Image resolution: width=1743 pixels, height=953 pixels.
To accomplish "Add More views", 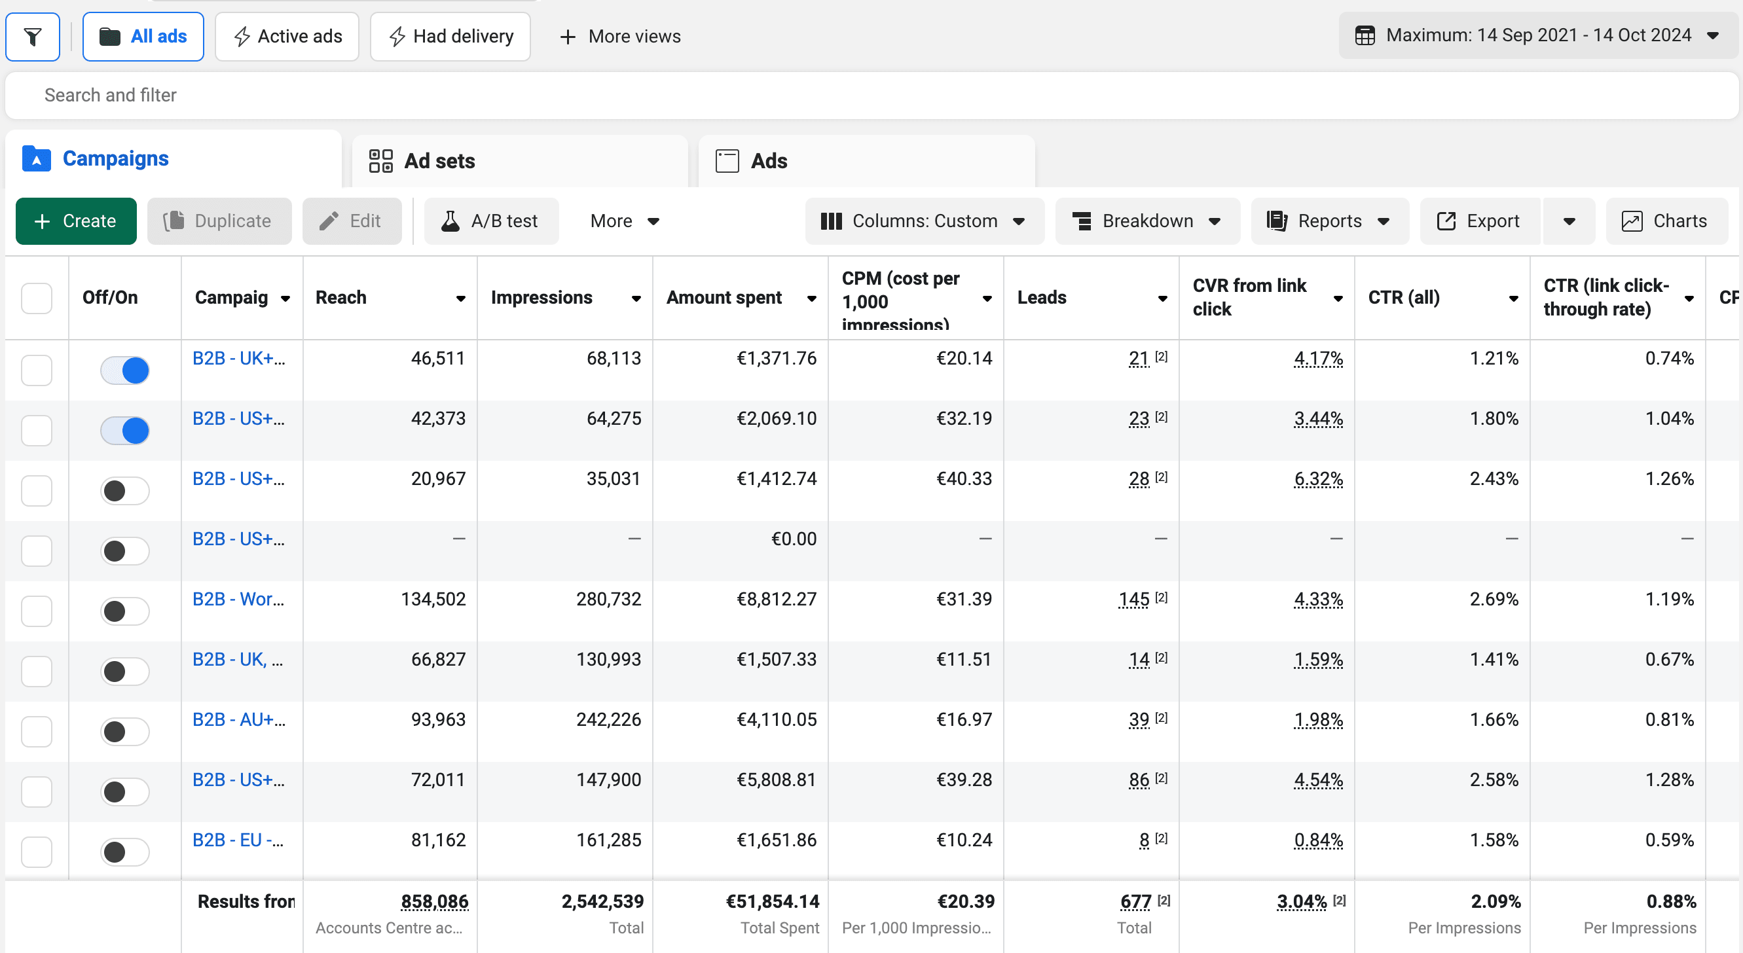I will click(621, 37).
